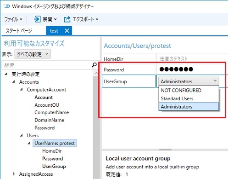Viewport: 228px width, 179px height.
Task: Select the AccountOU tree item
Action: click(47, 105)
